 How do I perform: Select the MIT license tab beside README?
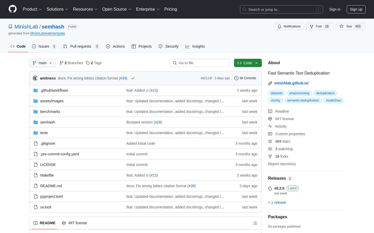tap(74, 223)
